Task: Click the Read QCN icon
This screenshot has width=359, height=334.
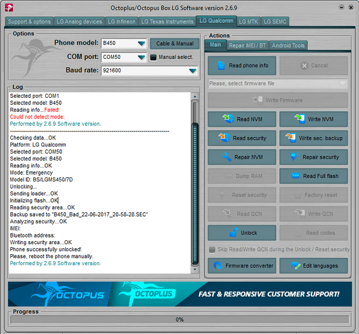Action: (x=228, y=213)
